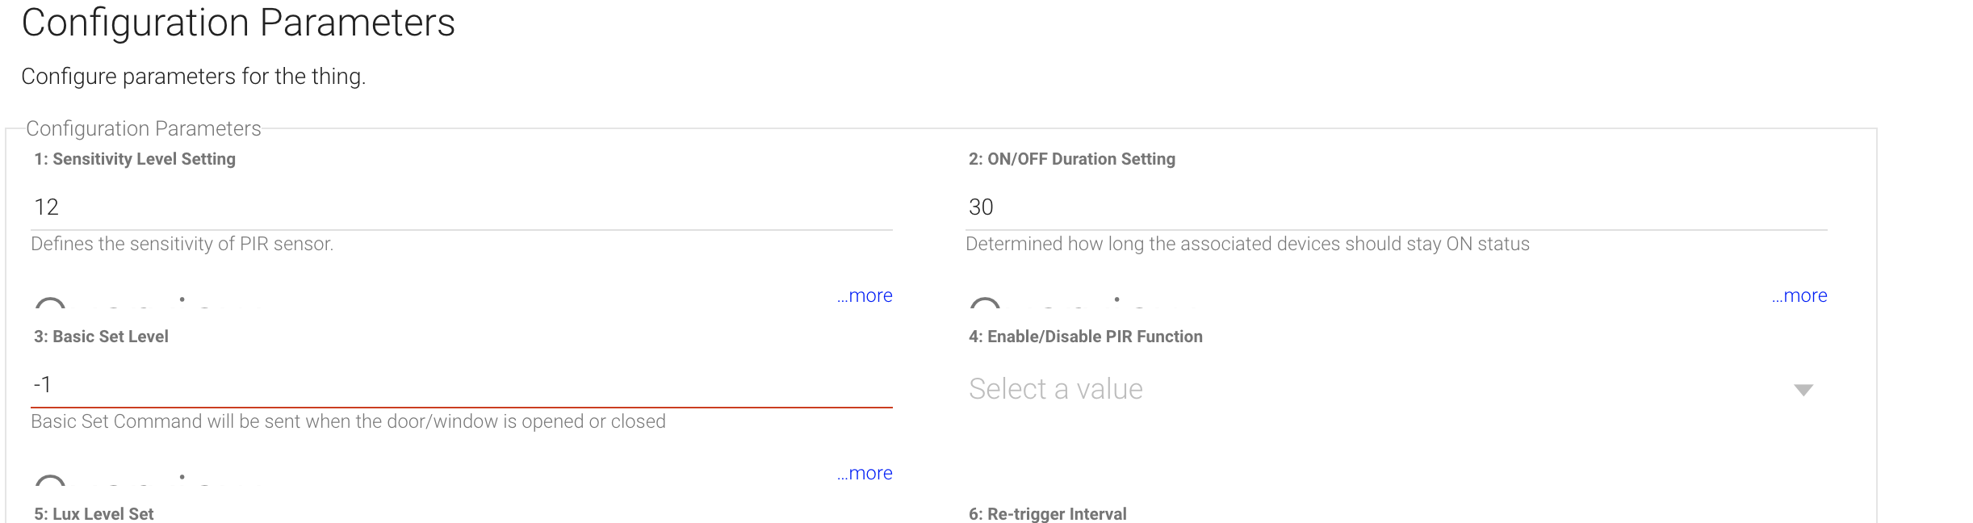
Task: Focus the ON/OFF Duration Setting value field
Action: point(1395,207)
